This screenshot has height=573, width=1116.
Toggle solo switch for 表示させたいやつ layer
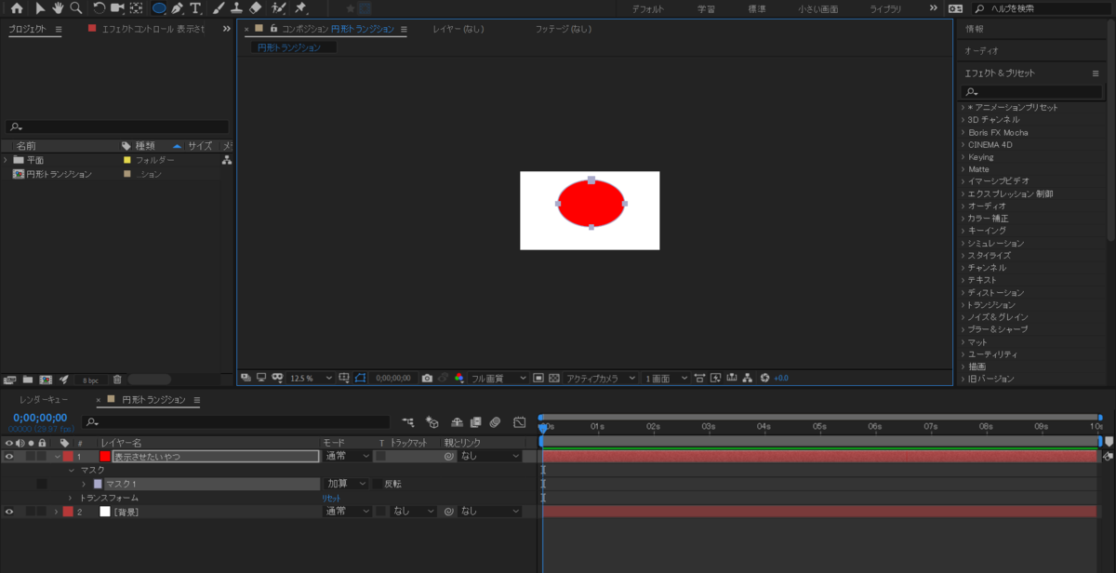coord(31,457)
